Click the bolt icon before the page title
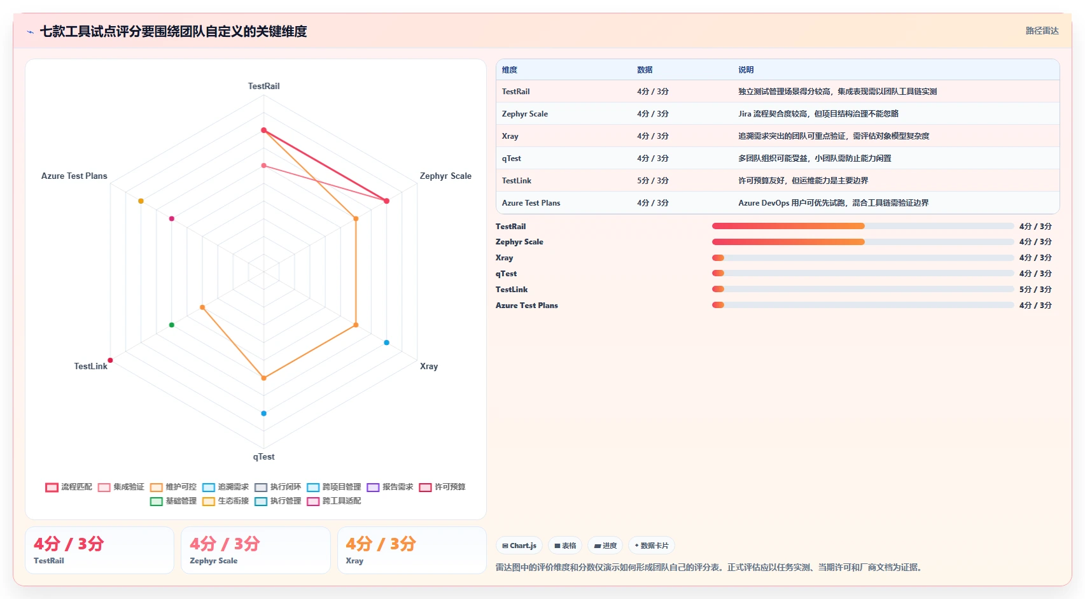 click(x=30, y=32)
